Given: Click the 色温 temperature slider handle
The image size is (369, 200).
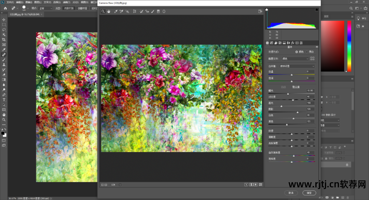Looking at the screenshot, I should (x=291, y=75).
